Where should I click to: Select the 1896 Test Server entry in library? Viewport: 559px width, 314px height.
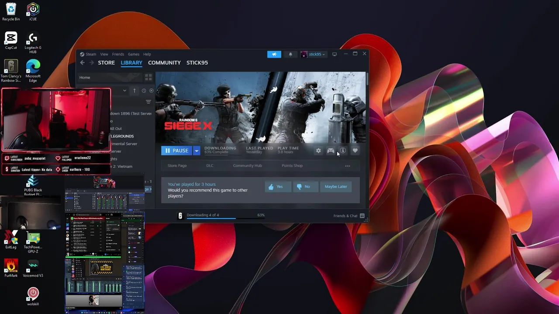coord(130,113)
